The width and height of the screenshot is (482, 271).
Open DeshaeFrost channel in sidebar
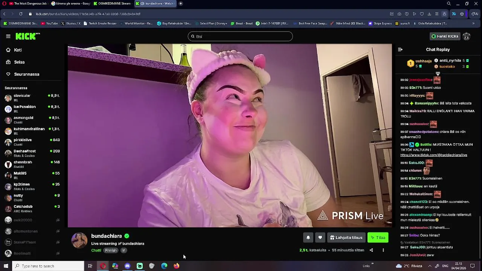[x=32, y=153]
